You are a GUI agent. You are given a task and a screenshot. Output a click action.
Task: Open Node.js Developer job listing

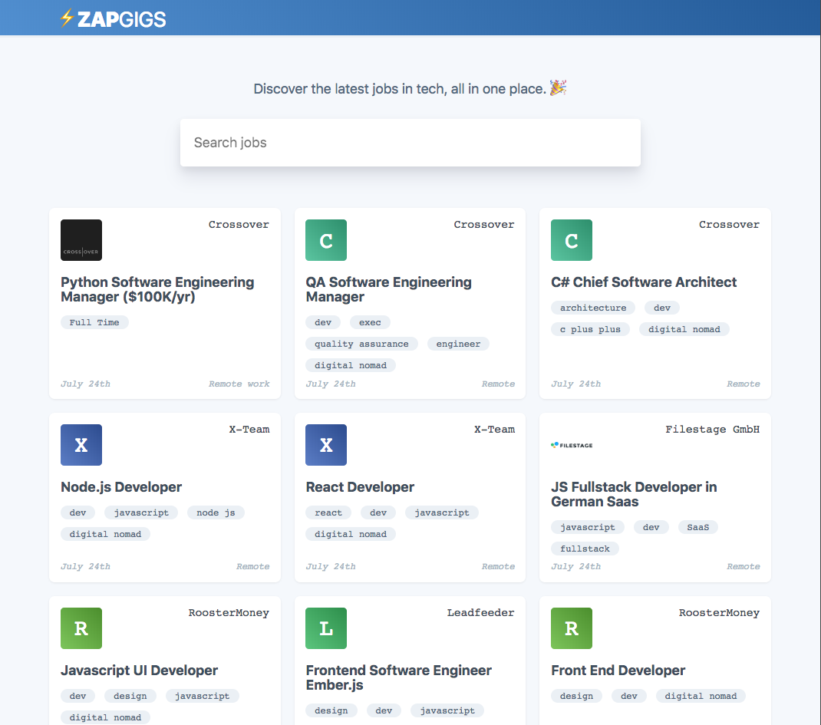121,487
